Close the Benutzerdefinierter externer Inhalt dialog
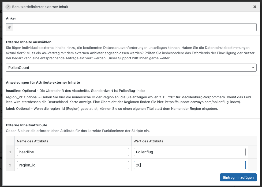 pyautogui.click(x=255, y=7)
